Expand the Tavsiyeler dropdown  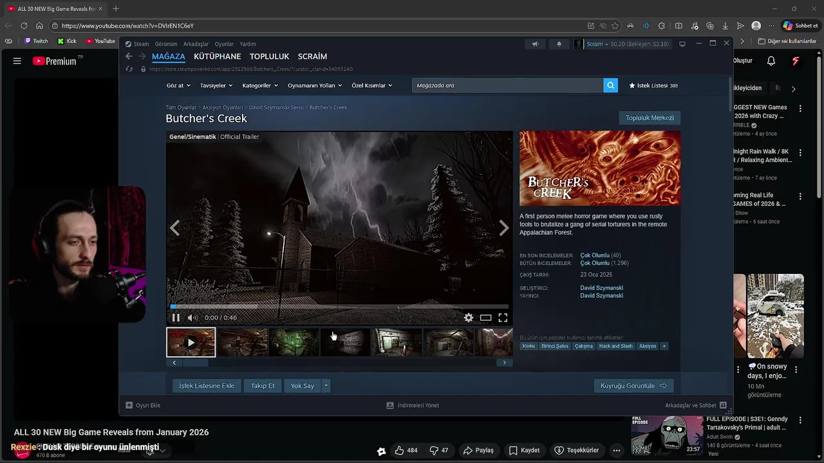pyautogui.click(x=216, y=86)
